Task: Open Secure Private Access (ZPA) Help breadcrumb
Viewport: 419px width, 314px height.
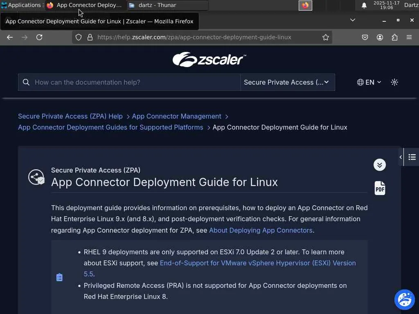Action: tap(70, 117)
